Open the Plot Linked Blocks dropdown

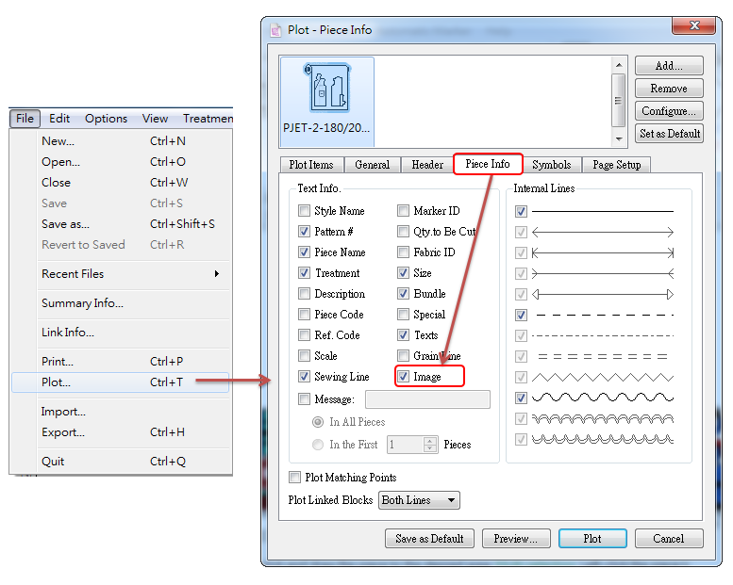419,500
